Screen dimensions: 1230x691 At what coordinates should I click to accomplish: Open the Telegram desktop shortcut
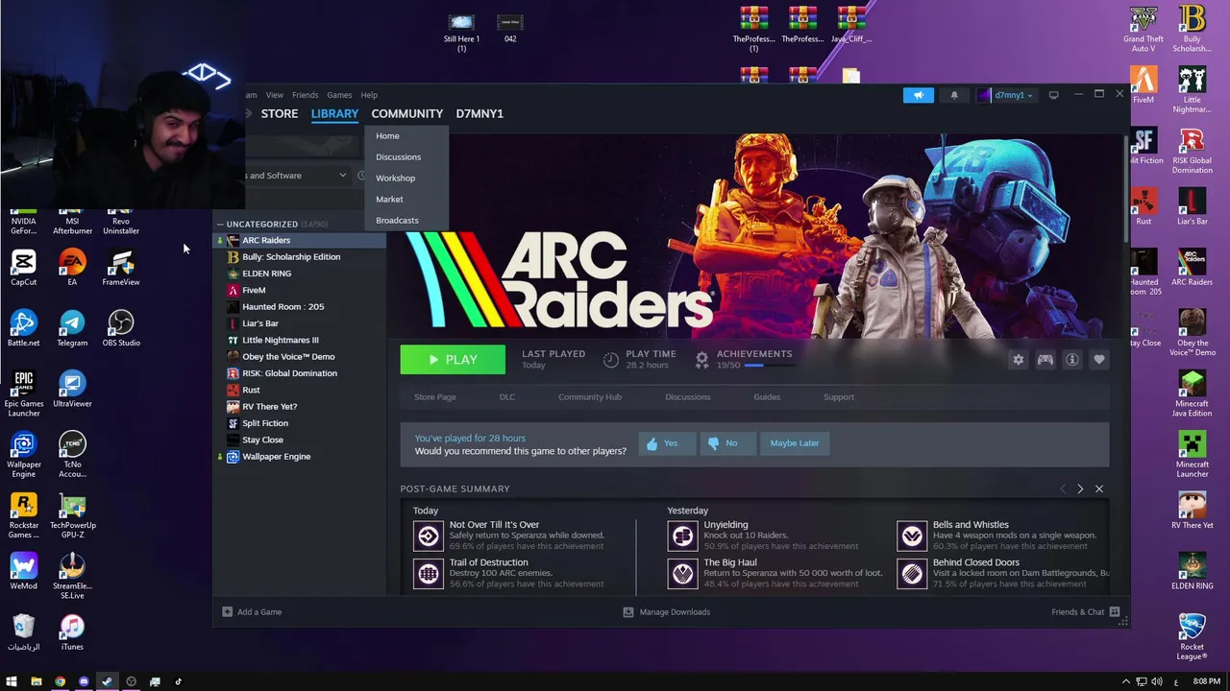pyautogui.click(x=72, y=328)
